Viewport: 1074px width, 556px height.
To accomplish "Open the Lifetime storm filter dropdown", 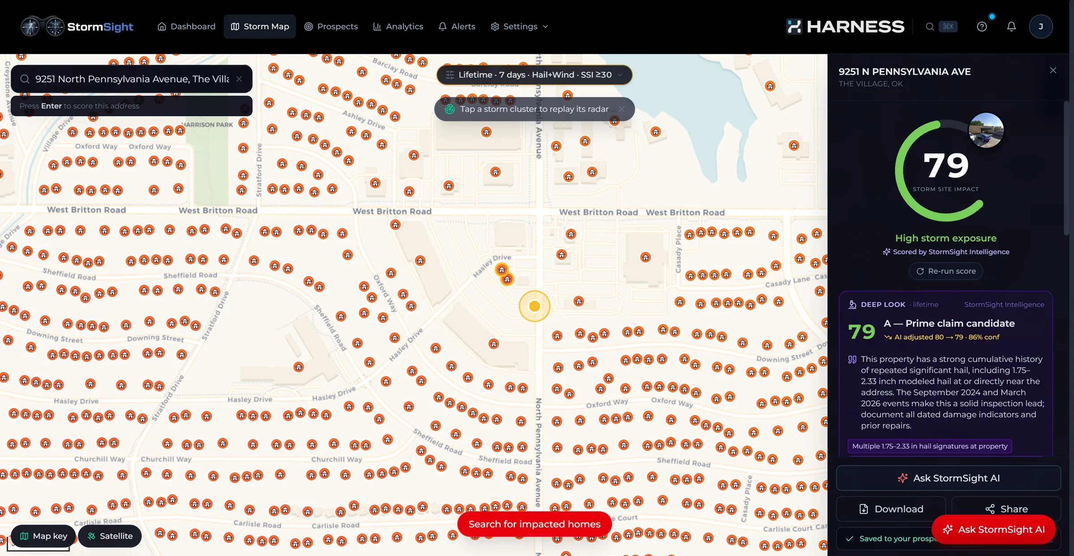I will [x=534, y=75].
